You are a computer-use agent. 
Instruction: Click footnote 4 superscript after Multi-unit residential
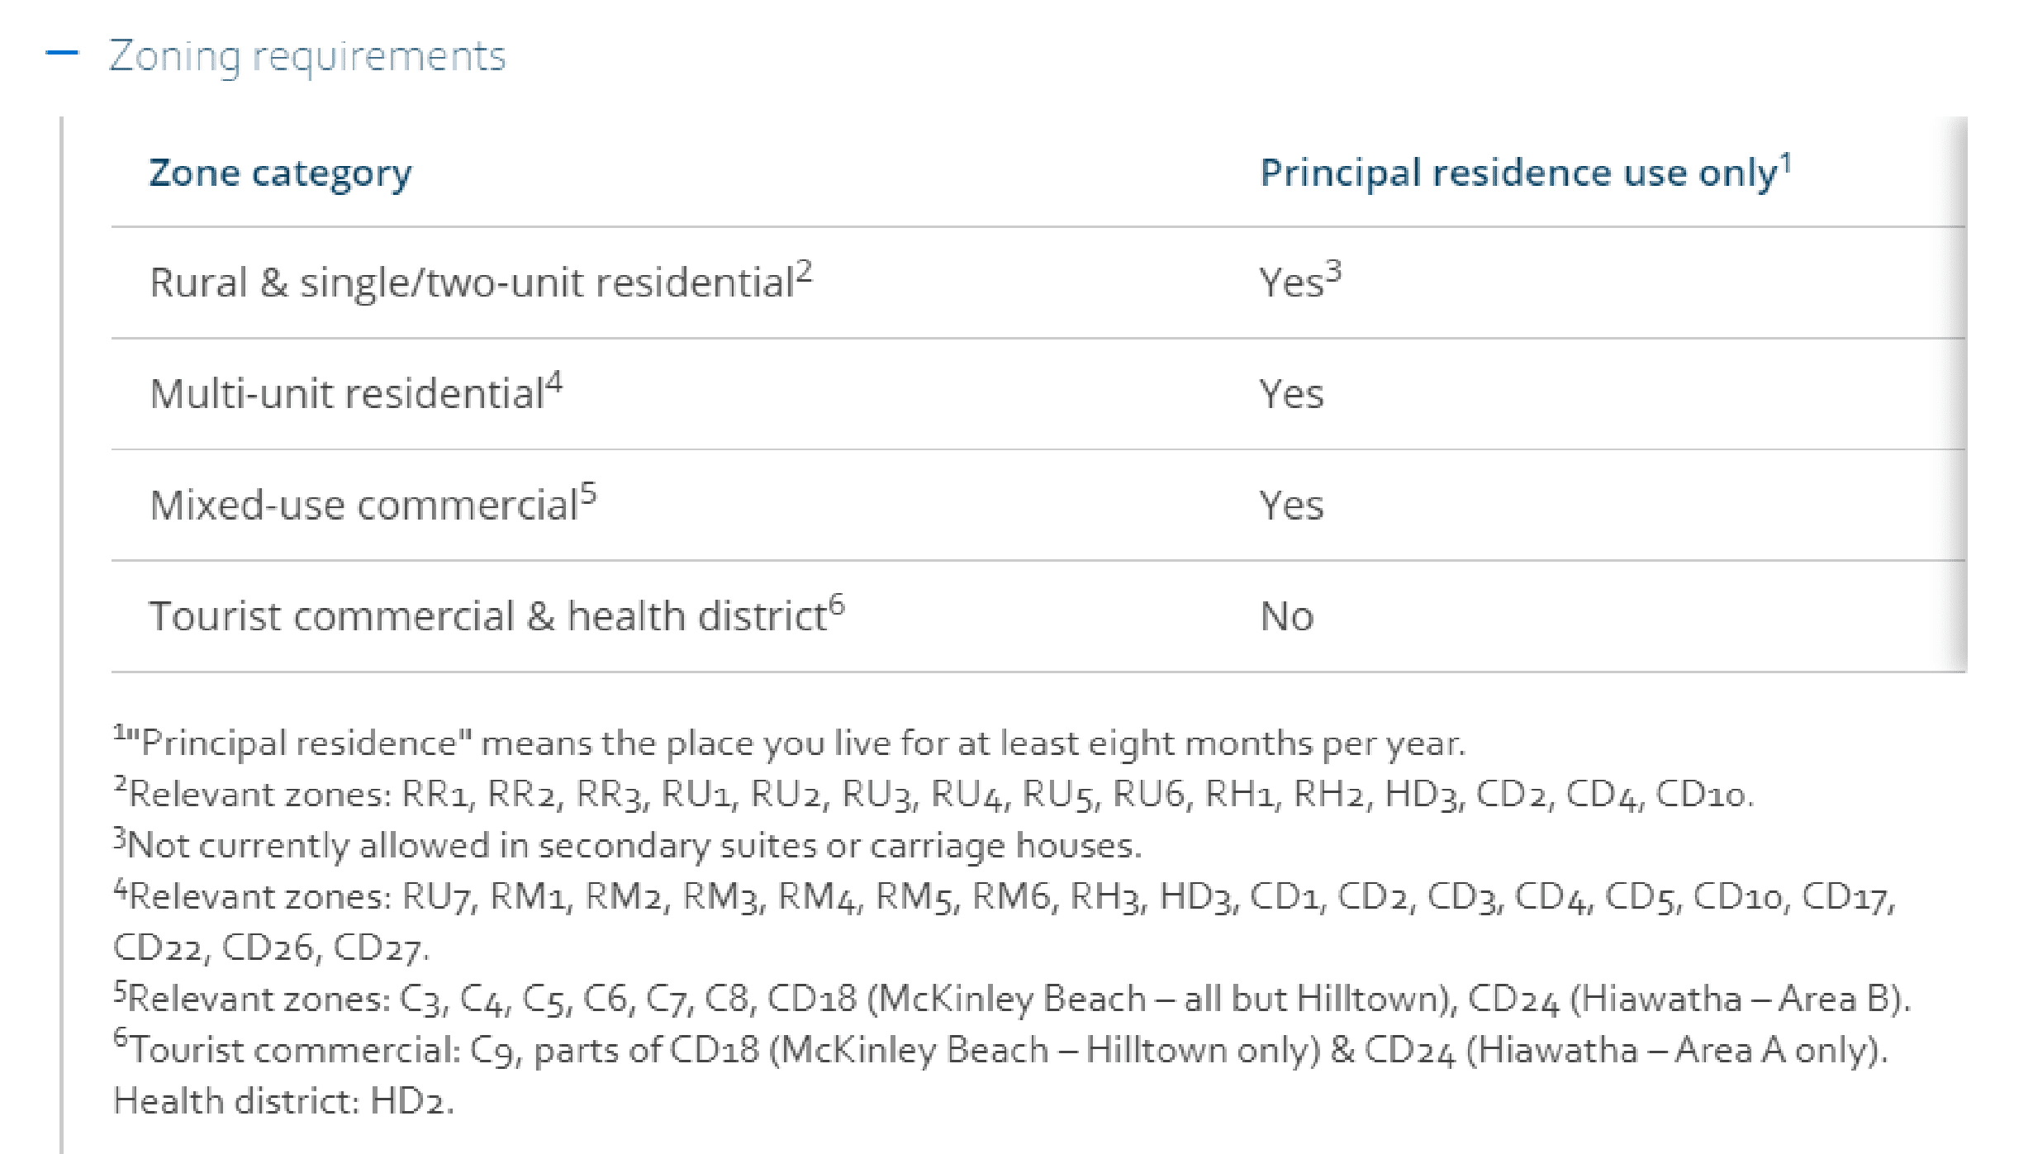coord(553,383)
